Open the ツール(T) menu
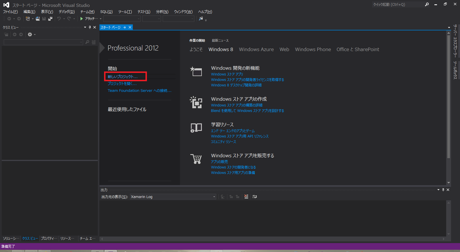The image size is (460, 252). (125, 12)
